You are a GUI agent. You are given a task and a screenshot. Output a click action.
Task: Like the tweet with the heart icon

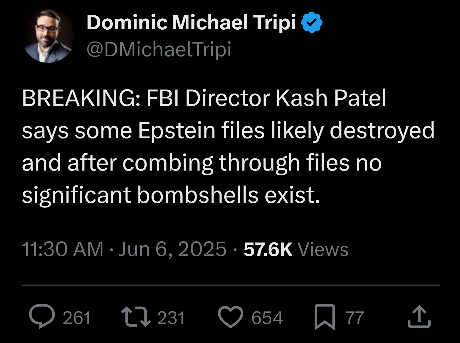click(230, 317)
